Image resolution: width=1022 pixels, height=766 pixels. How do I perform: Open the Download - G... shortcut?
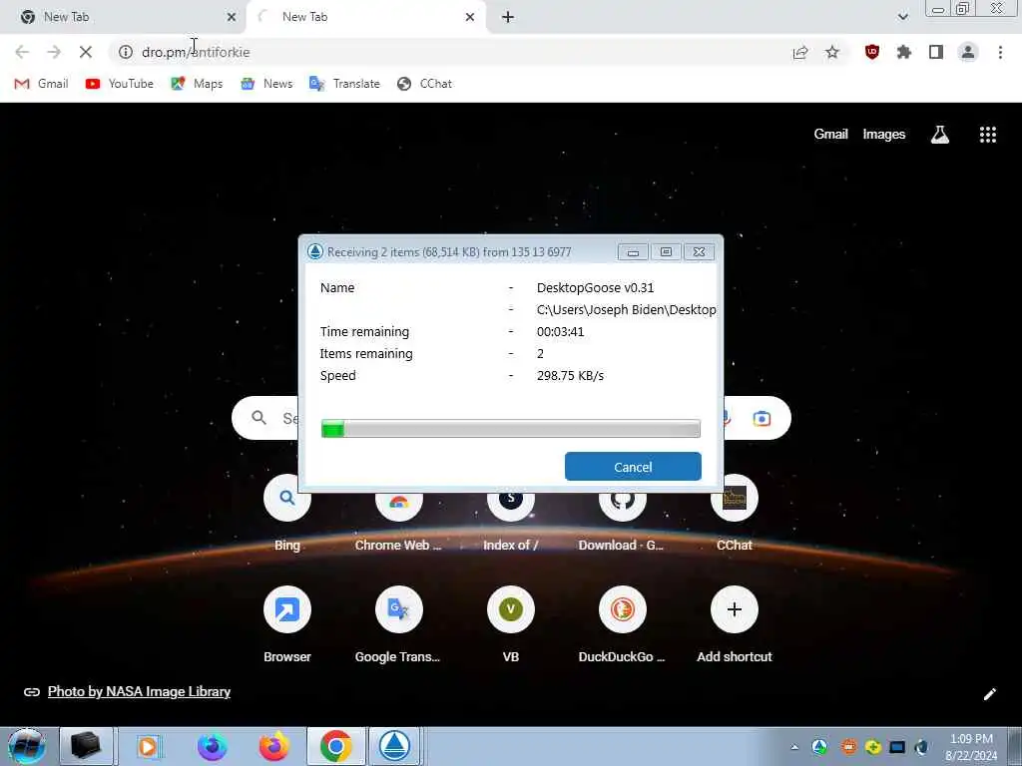click(x=622, y=515)
